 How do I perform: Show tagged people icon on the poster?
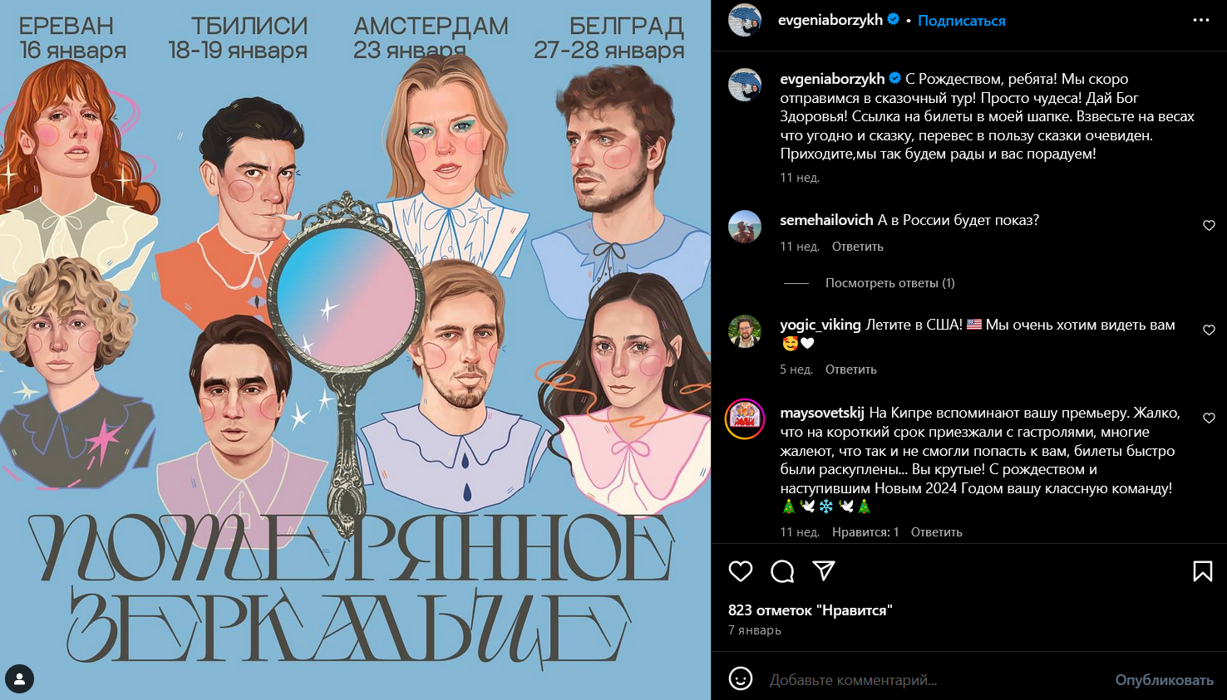[20, 679]
